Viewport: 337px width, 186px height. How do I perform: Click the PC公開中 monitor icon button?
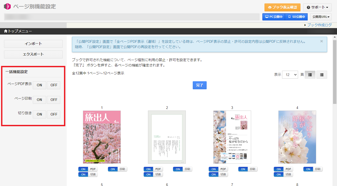pos(274,17)
